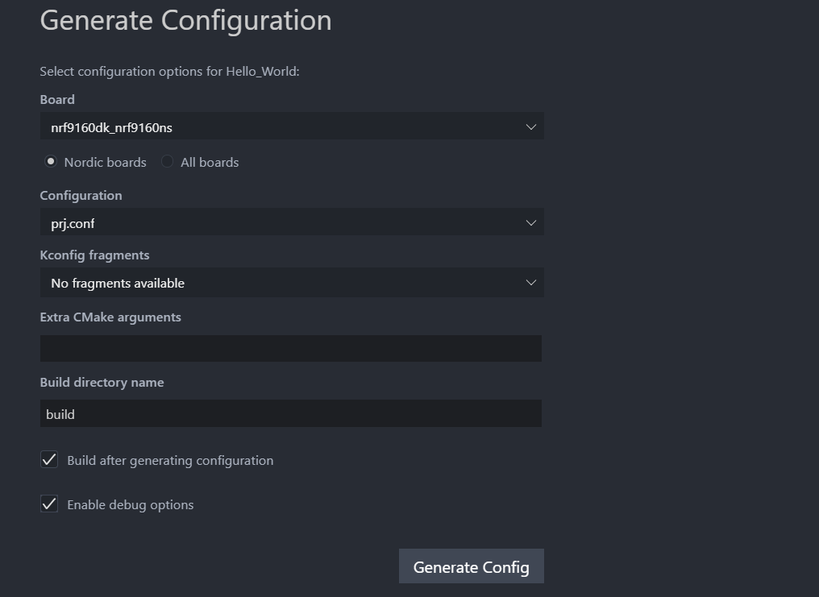This screenshot has height=597, width=819.
Task: Focus the Extra CMake arguments text field
Action: pos(290,348)
